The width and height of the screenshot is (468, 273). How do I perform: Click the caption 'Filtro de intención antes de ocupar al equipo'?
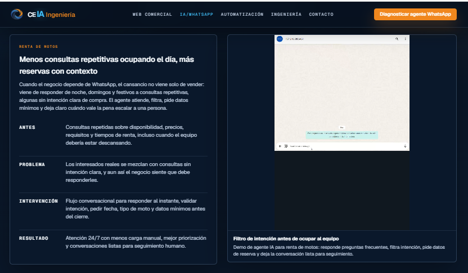pyautogui.click(x=286, y=239)
